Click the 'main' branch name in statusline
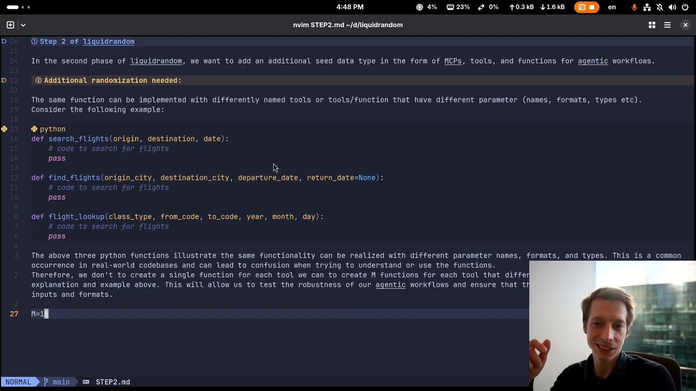The height and width of the screenshot is (391, 696). (61, 382)
